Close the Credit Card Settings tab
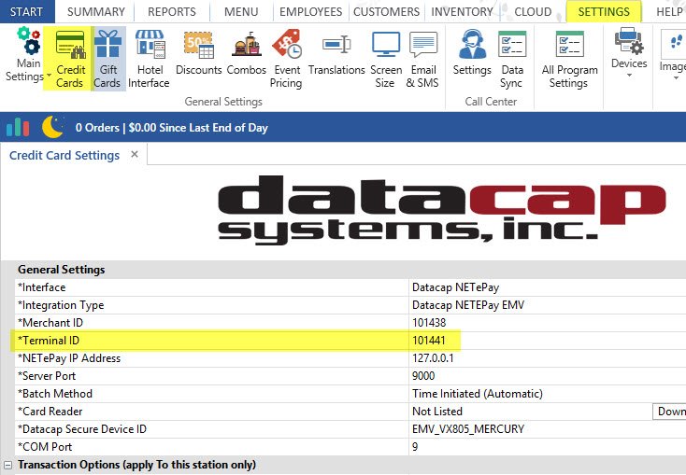The image size is (686, 475). tap(135, 154)
